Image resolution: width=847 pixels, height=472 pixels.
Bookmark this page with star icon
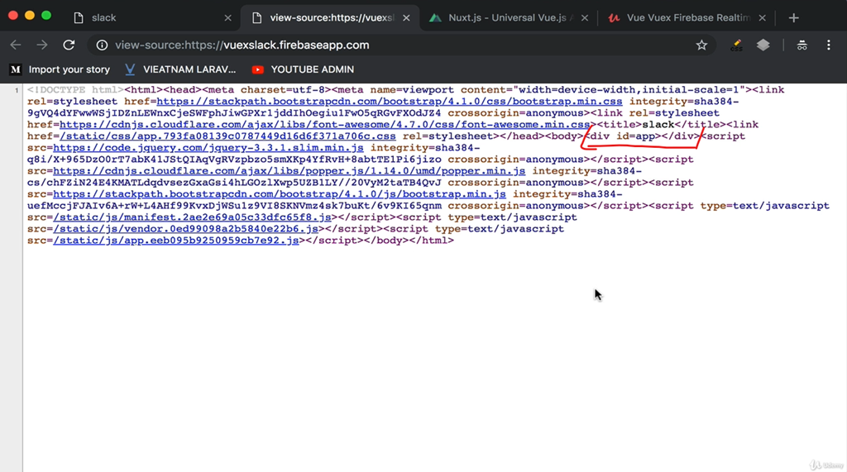click(701, 45)
